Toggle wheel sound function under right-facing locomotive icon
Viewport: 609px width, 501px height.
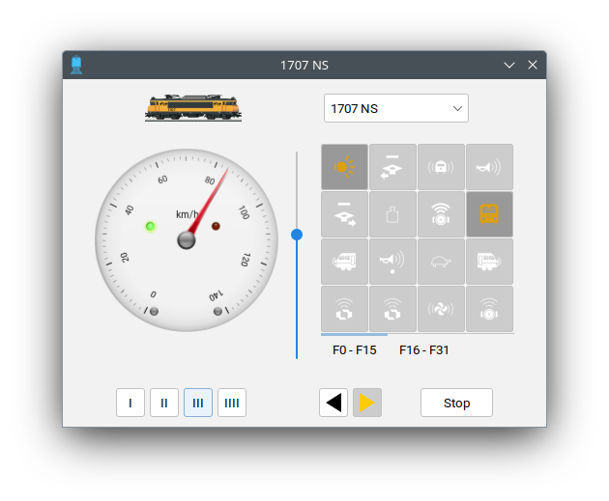(489, 309)
